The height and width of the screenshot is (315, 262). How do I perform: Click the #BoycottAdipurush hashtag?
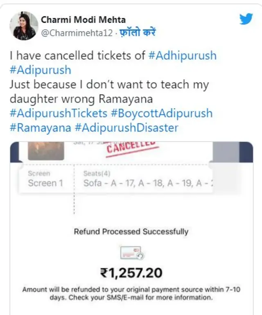[x=161, y=113]
